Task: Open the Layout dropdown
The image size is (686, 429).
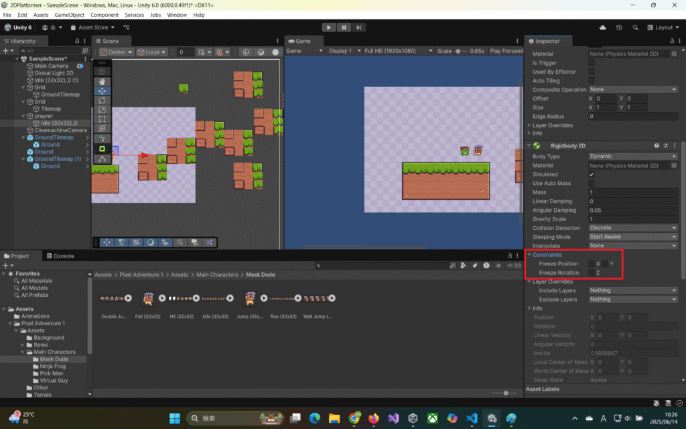Action: 663,27
